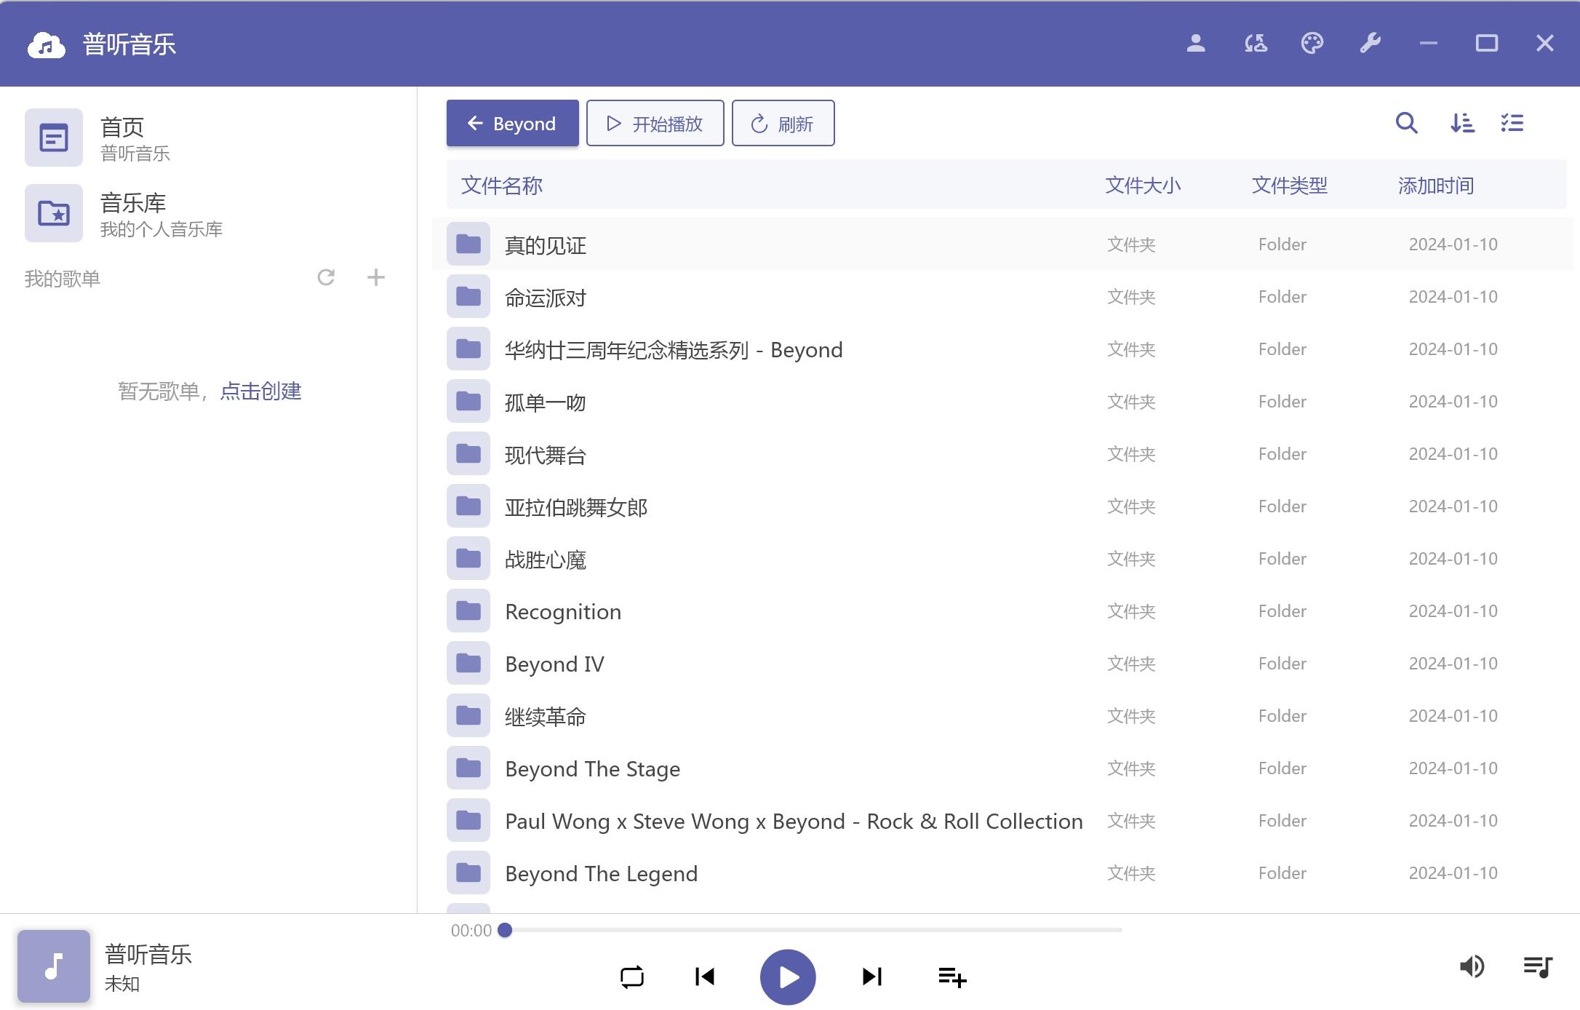The width and height of the screenshot is (1580, 1010).
Task: Open the Beyond The Stage folder
Action: pyautogui.click(x=1002, y=768)
